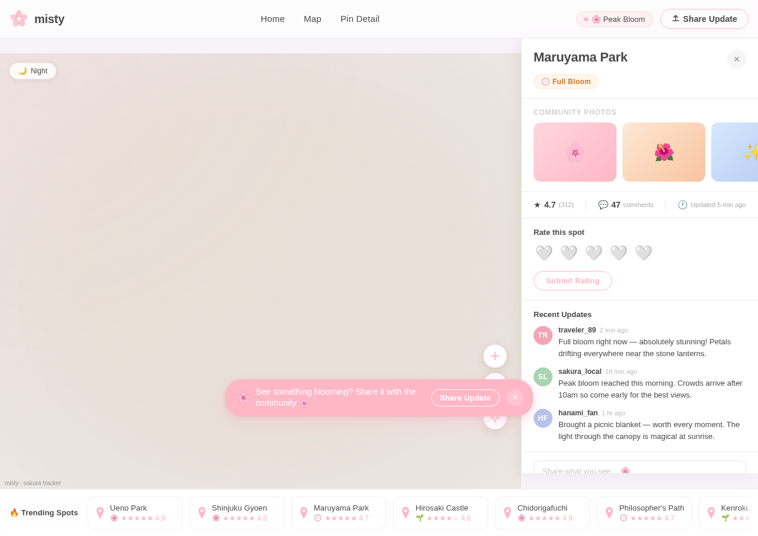This screenshot has height=536, width=758.
Task: Click hanami_fan's HF avatar
Action: (543, 418)
